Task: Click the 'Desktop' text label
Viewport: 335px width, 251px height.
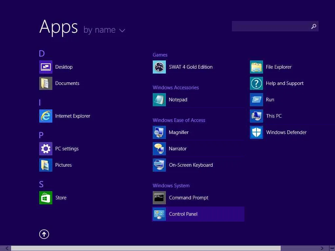Action: (x=64, y=67)
